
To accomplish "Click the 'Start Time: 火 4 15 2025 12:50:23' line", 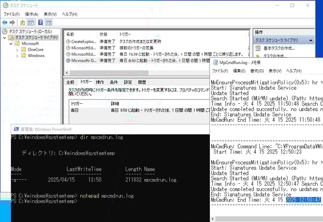I will point(258,152).
